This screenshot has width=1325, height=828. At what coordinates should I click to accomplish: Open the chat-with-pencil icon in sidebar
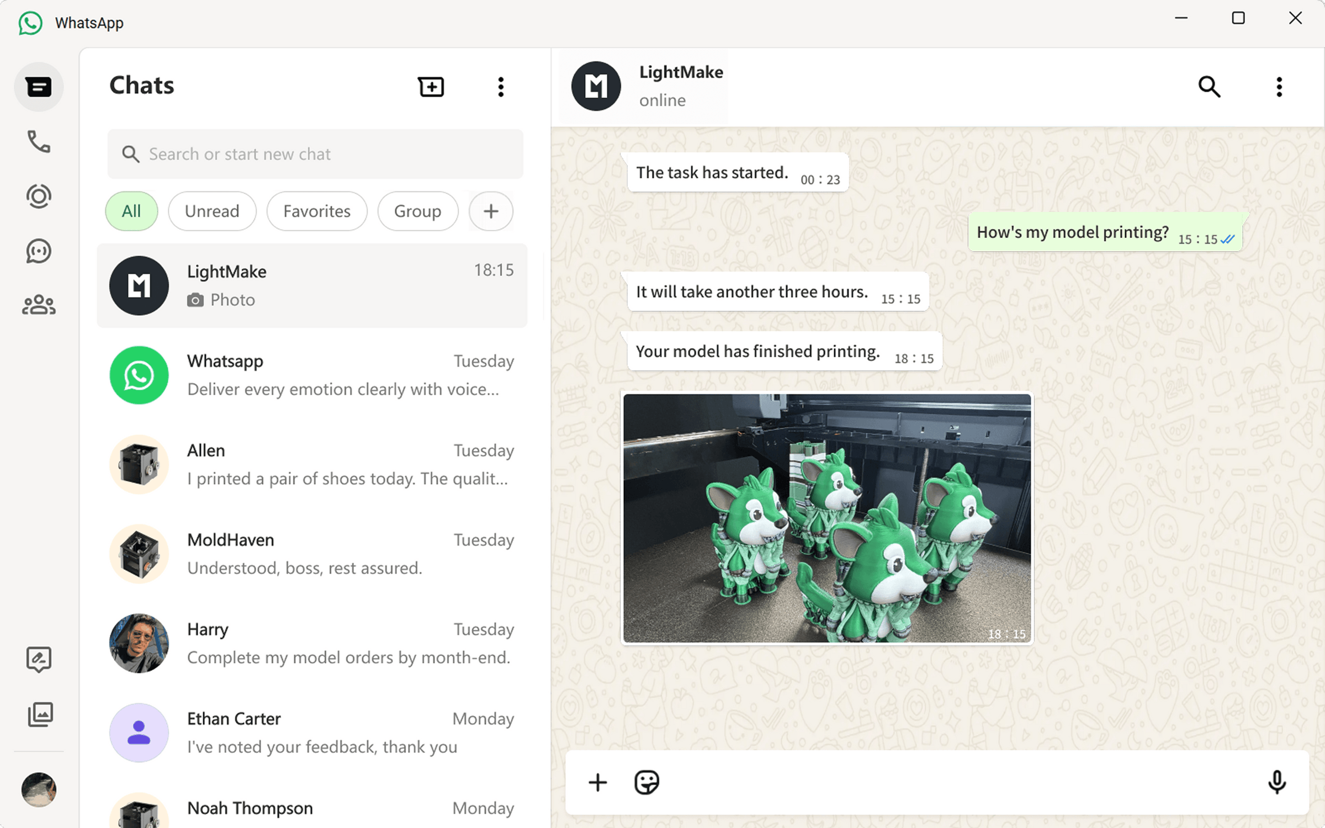pyautogui.click(x=39, y=659)
